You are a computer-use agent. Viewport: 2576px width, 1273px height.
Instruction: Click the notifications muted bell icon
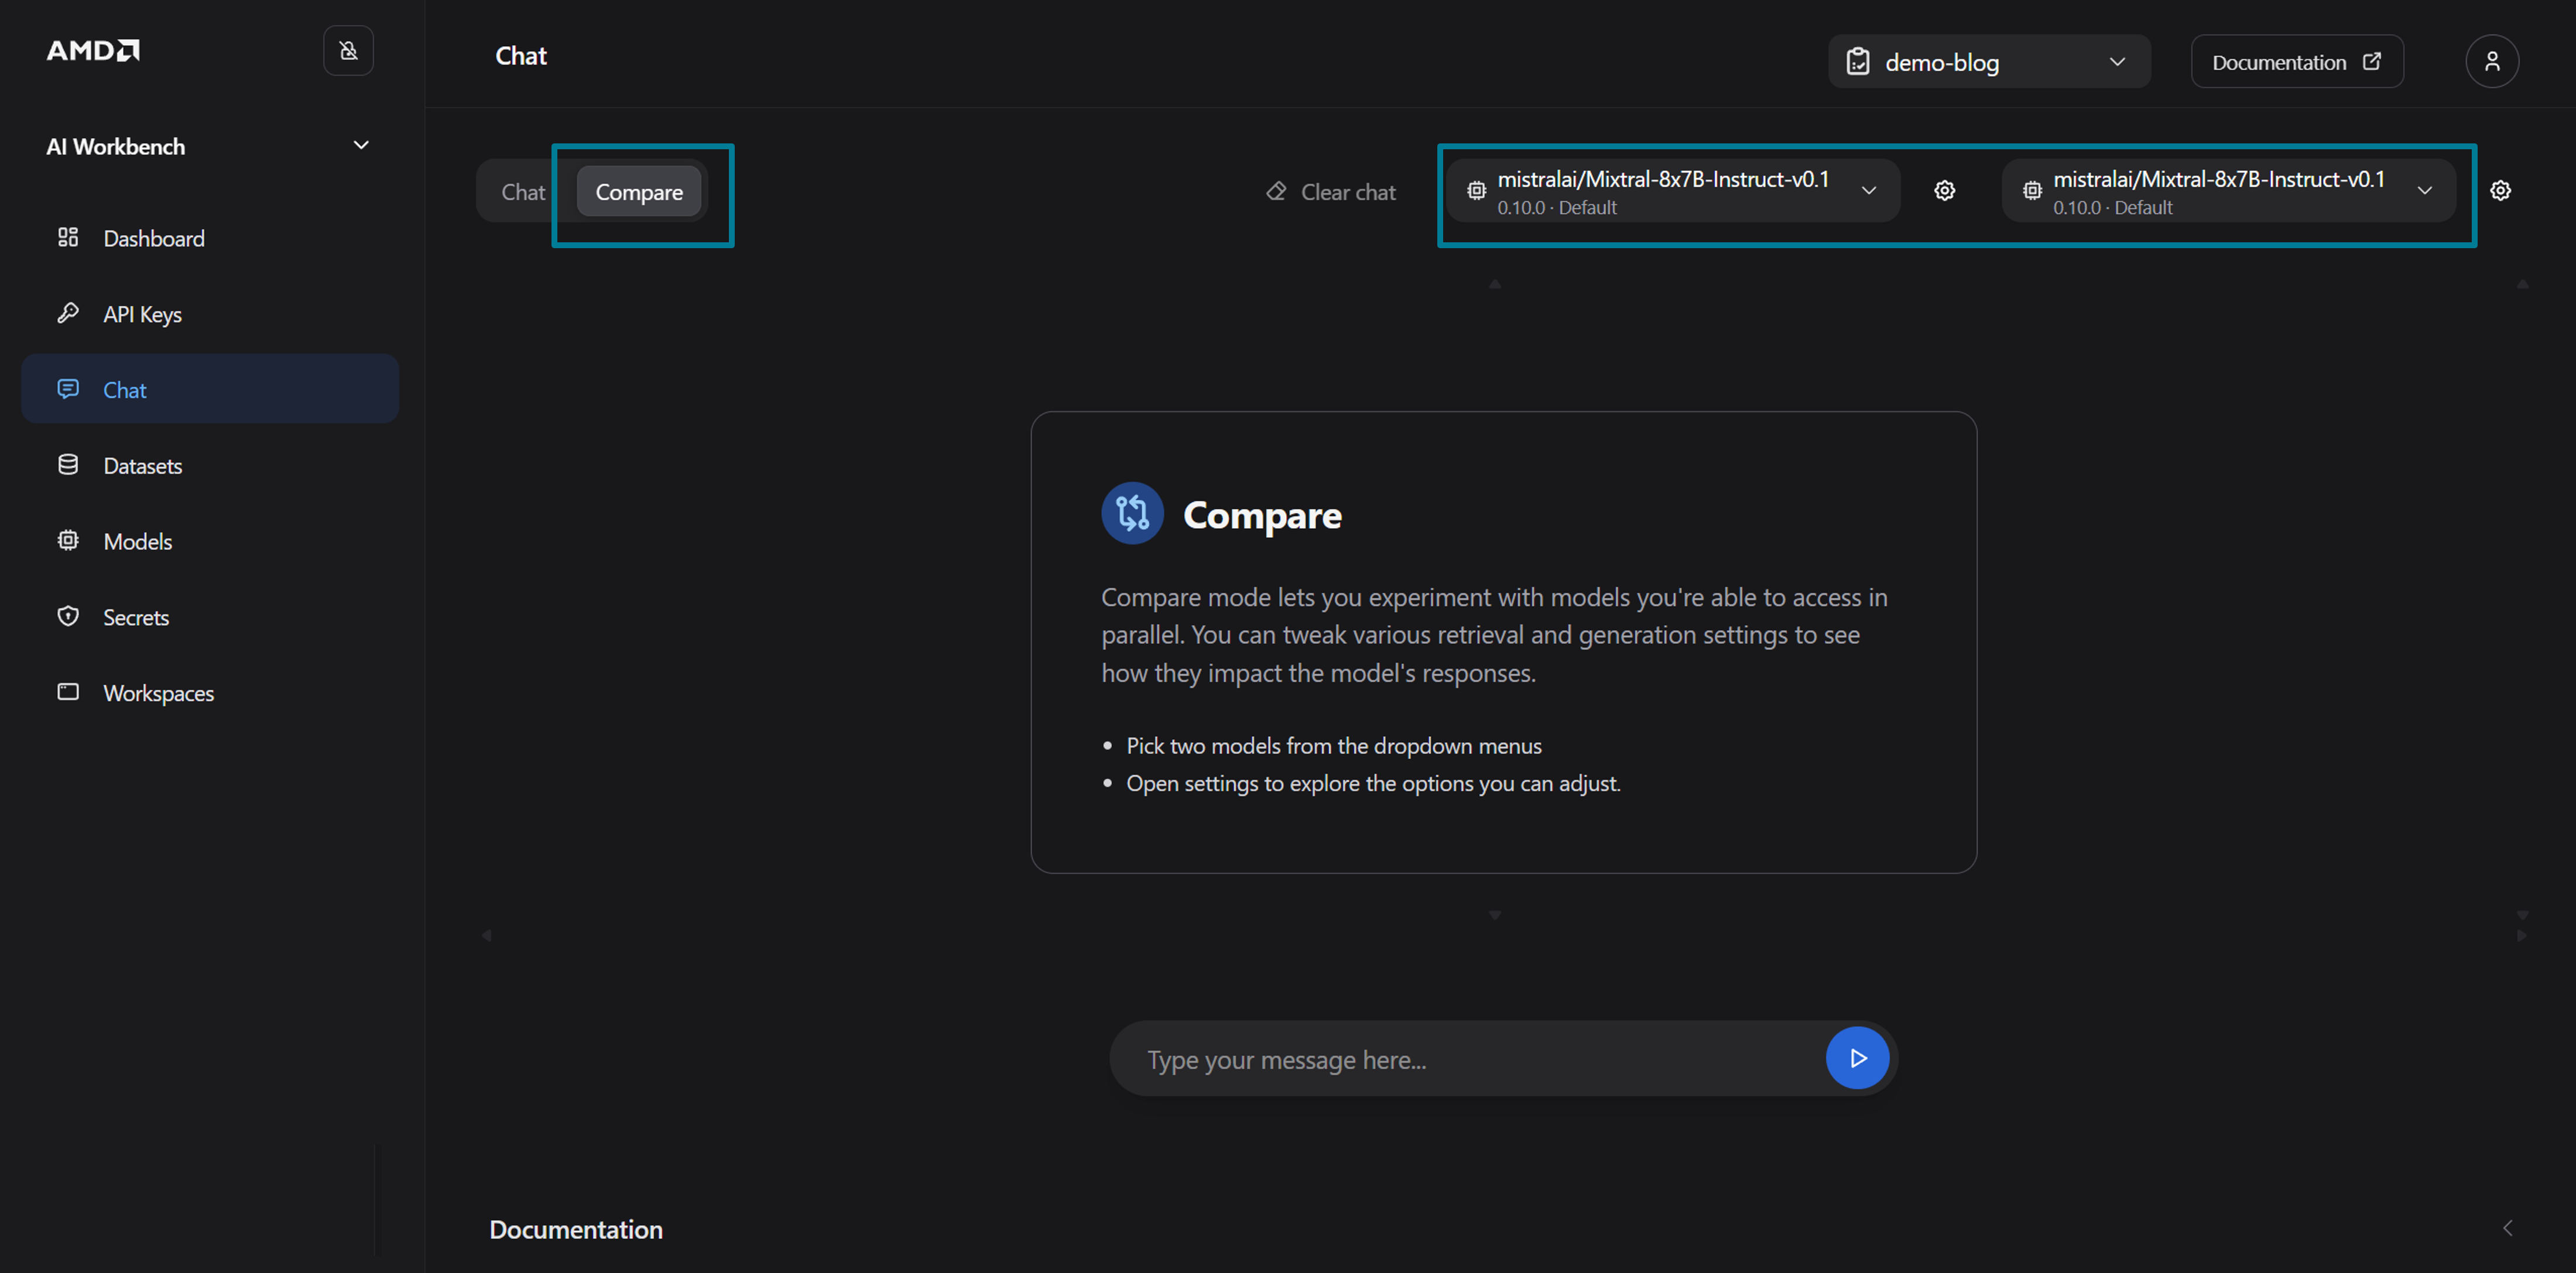(x=348, y=50)
